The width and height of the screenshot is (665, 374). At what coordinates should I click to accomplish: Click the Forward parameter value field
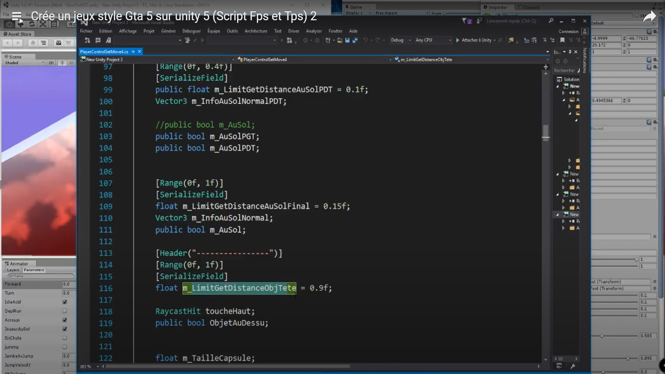pyautogui.click(x=69, y=284)
